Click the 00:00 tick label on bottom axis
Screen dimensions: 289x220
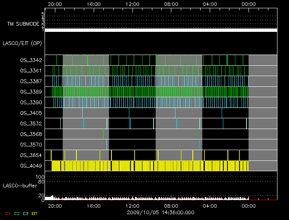249,205
